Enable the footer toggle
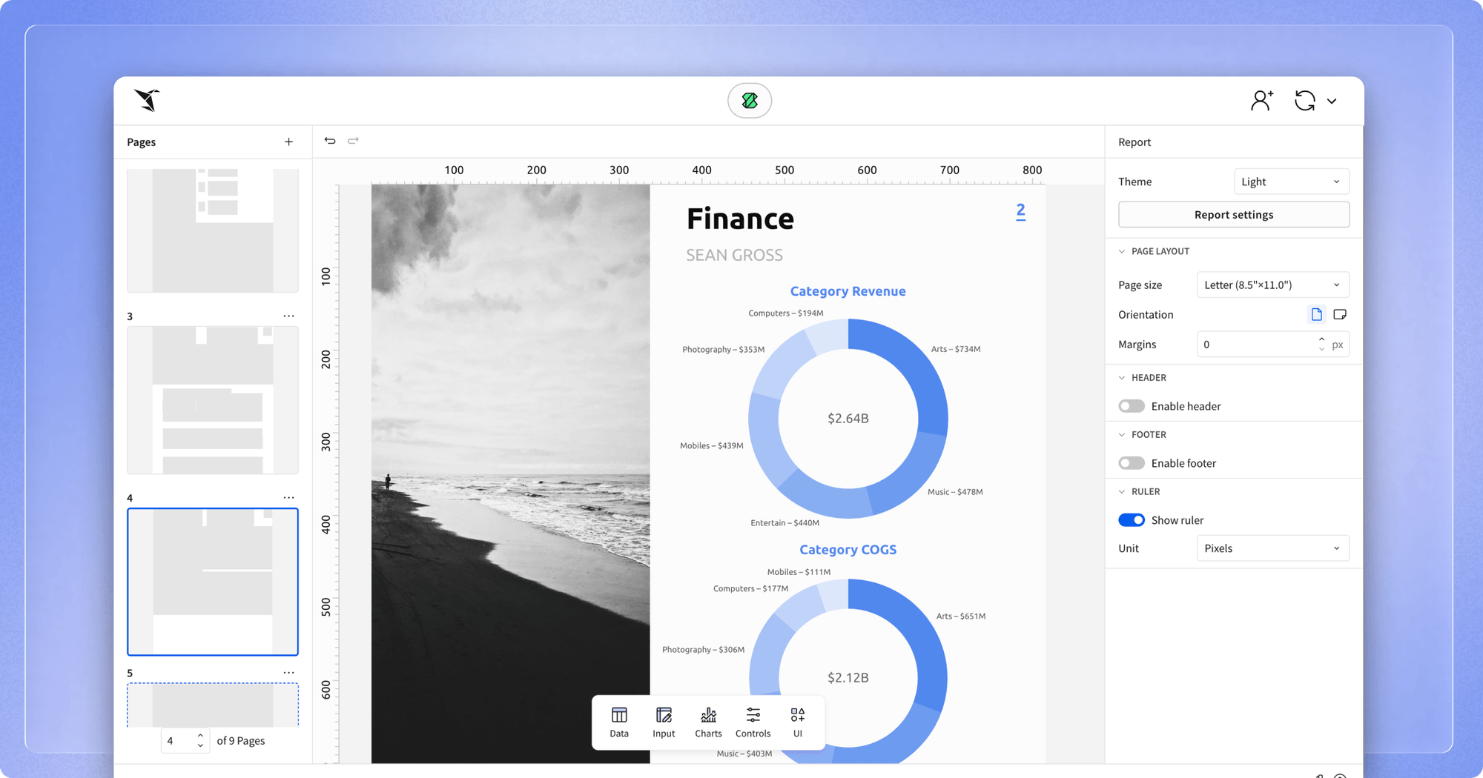Viewport: 1483px width, 778px height. click(x=1132, y=462)
